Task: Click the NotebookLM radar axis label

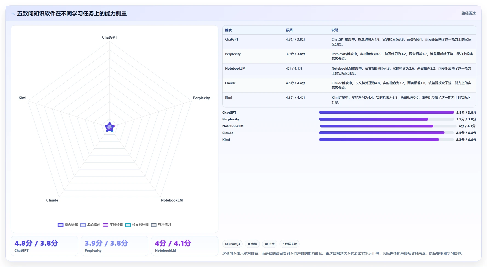Action: 172,200
